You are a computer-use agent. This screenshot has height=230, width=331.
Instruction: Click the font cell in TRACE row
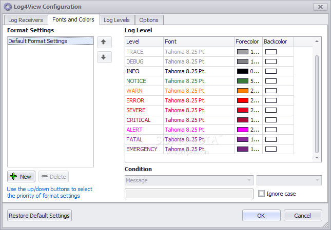pyautogui.click(x=199, y=52)
